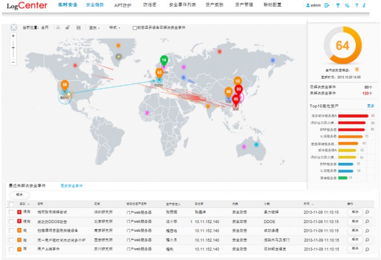
Task: Click 解决 for the 暴力破解 event row
Action: point(355,212)
